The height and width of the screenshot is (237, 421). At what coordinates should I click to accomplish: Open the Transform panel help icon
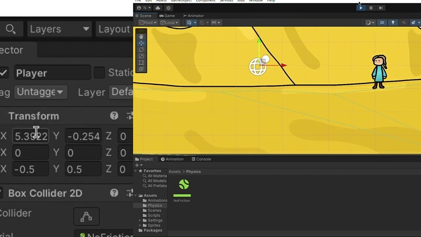114,116
